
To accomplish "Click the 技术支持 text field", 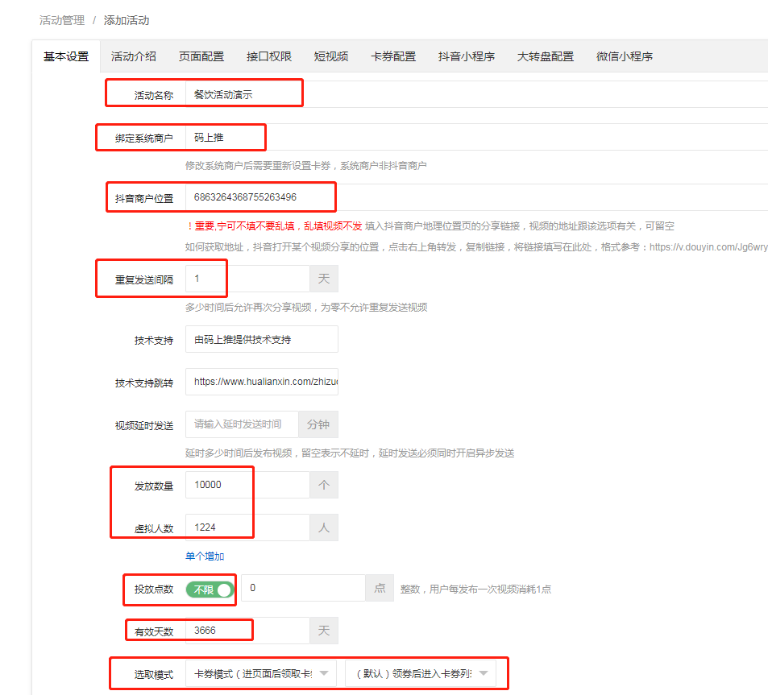I will [x=262, y=339].
